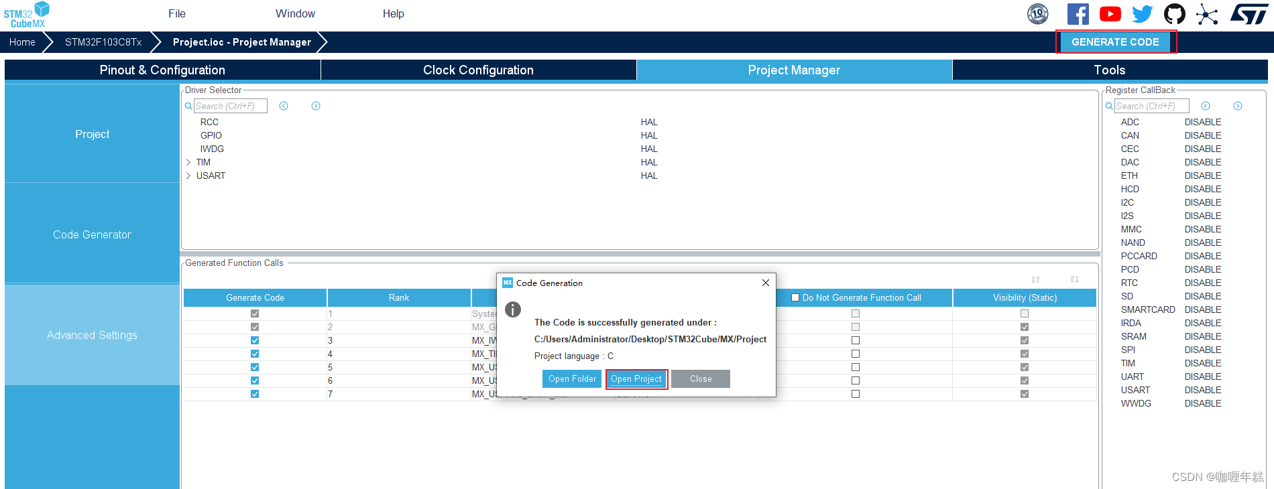Toggle Do Not Generate Function Call header checkbox
This screenshot has width=1274, height=489.
click(x=795, y=297)
